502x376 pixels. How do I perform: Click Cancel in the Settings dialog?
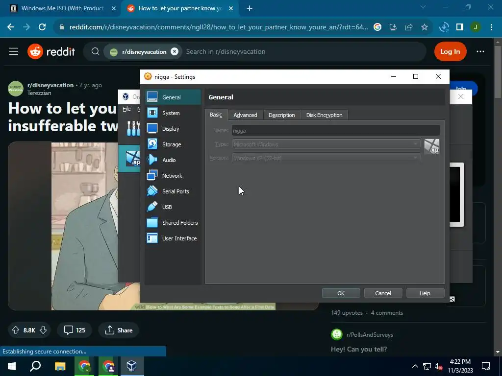tap(383, 293)
